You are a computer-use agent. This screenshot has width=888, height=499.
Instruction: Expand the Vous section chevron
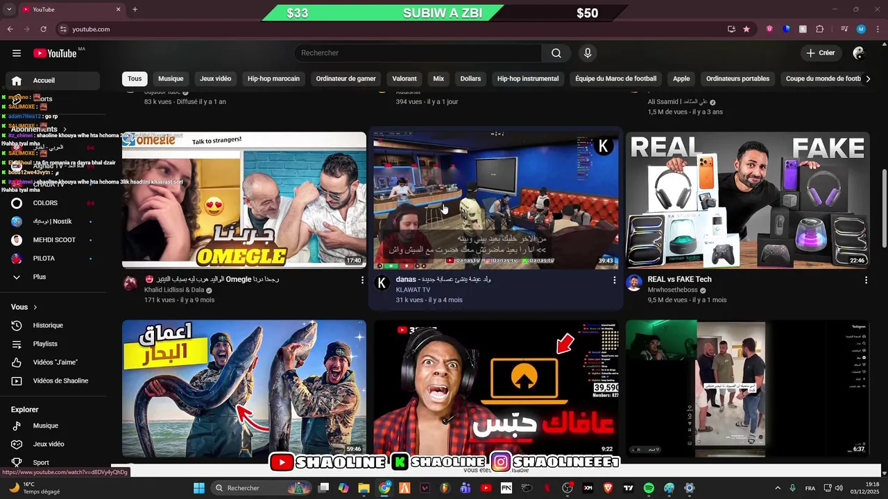click(35, 307)
